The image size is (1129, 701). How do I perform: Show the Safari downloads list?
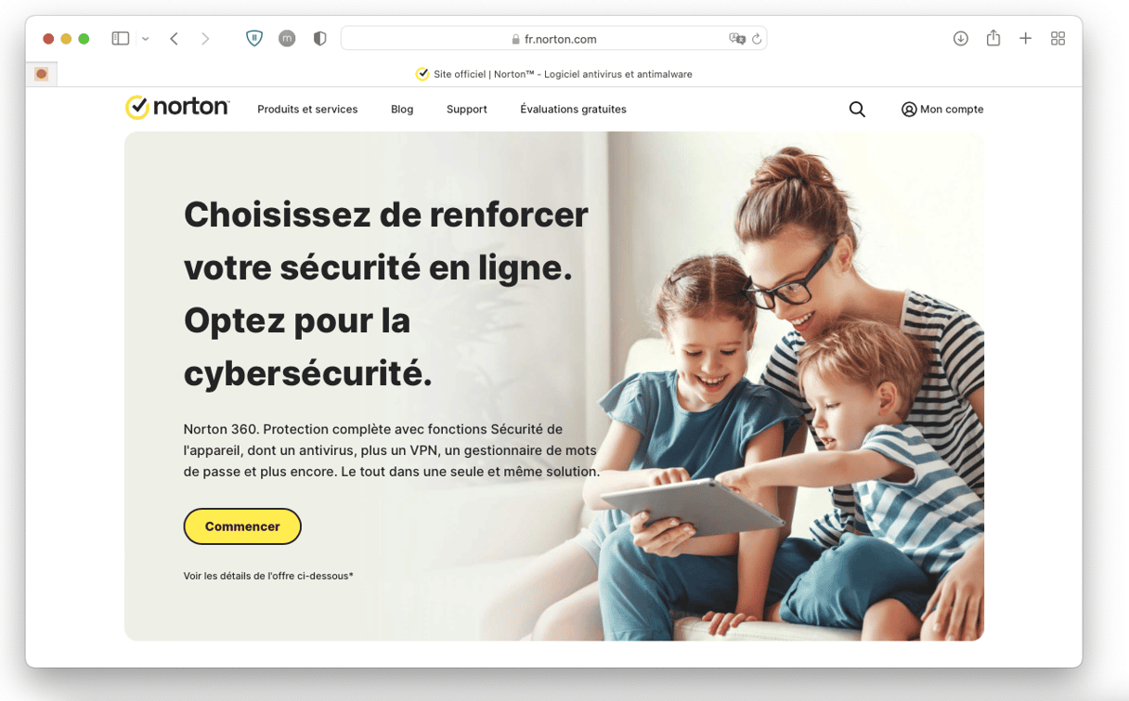coord(961,38)
